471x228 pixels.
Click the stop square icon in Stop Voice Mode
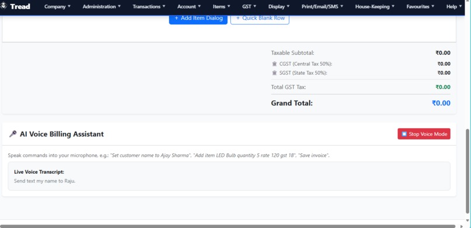coord(404,134)
